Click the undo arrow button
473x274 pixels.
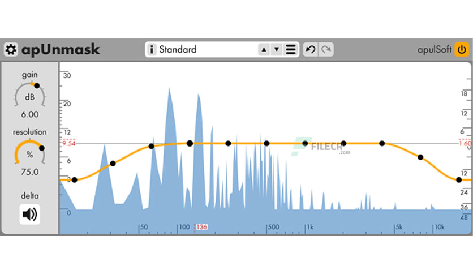pyautogui.click(x=311, y=49)
